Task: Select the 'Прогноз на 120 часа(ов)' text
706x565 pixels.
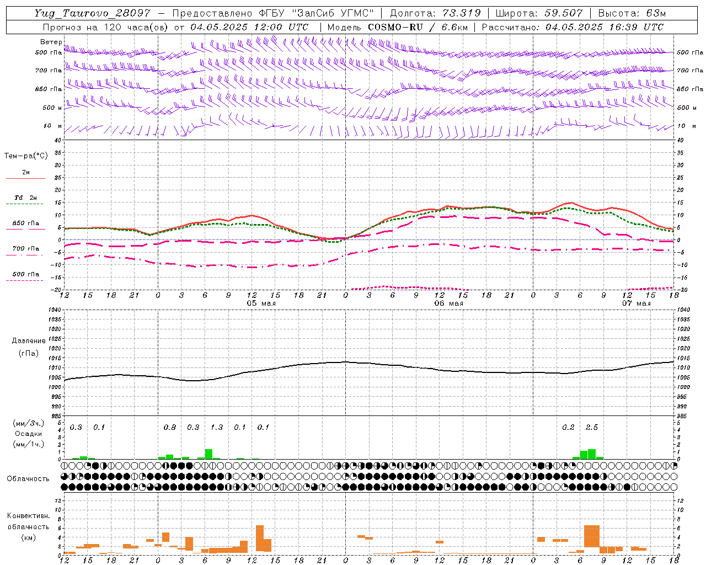Action: [106, 27]
